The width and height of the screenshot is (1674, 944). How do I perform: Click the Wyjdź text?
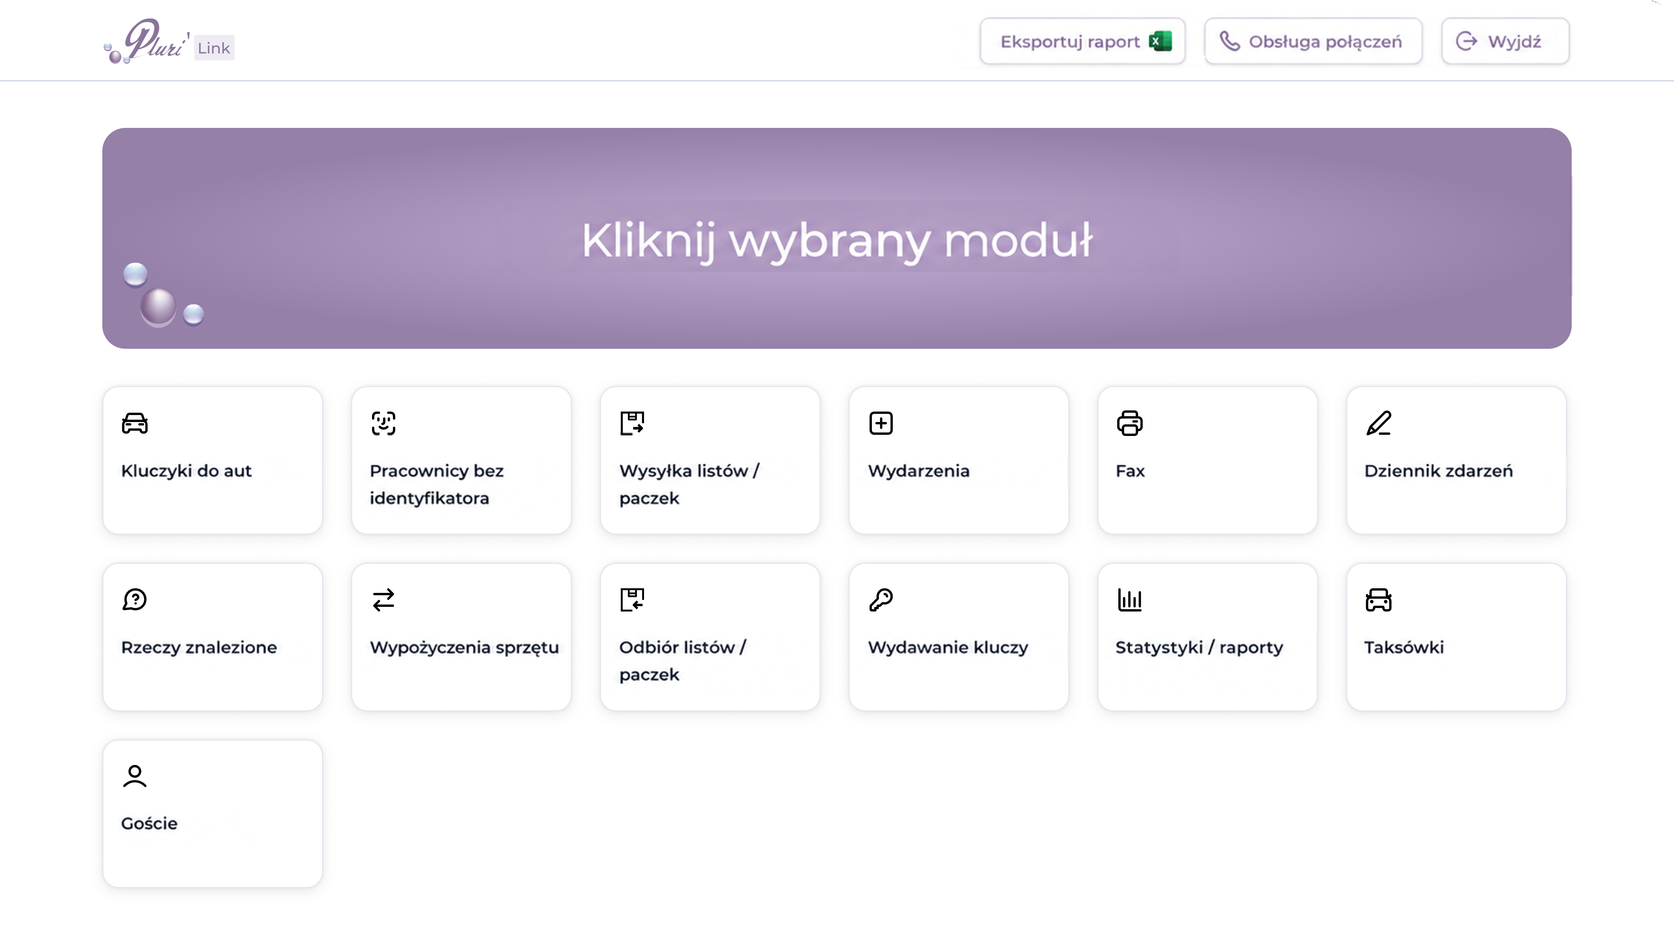[1514, 41]
